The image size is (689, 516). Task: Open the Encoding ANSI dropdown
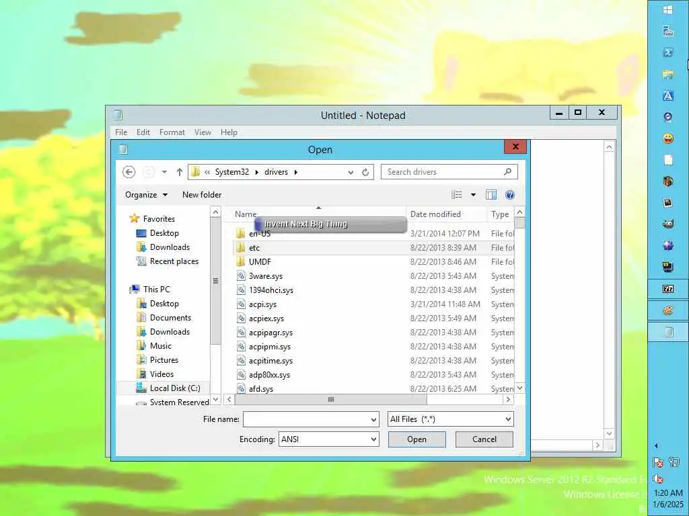373,439
